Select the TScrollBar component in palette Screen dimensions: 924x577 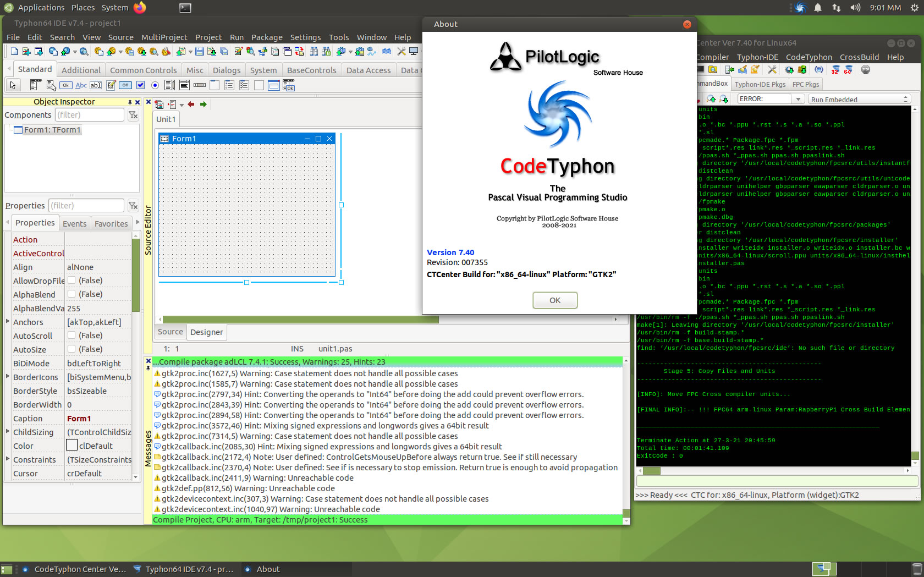tap(200, 85)
